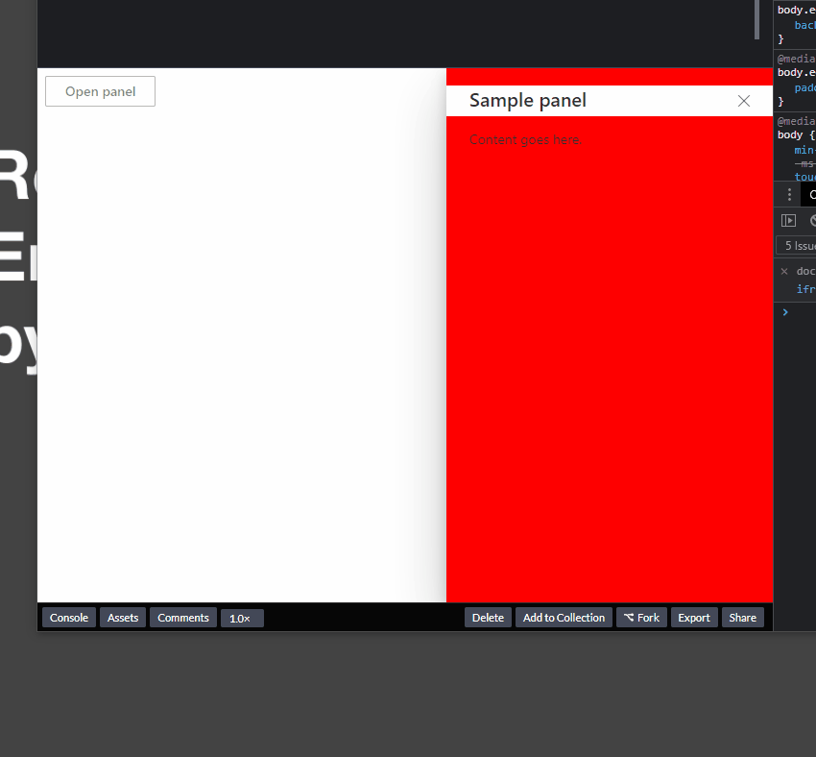Fork this pen

tap(641, 618)
